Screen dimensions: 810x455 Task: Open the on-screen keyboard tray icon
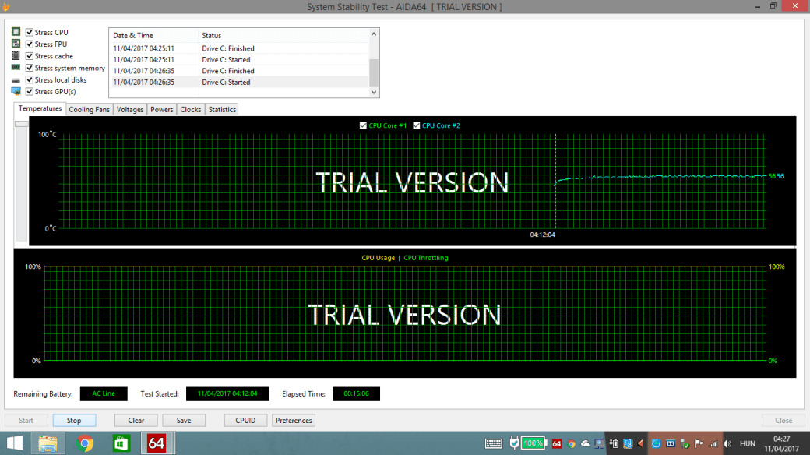point(493,443)
